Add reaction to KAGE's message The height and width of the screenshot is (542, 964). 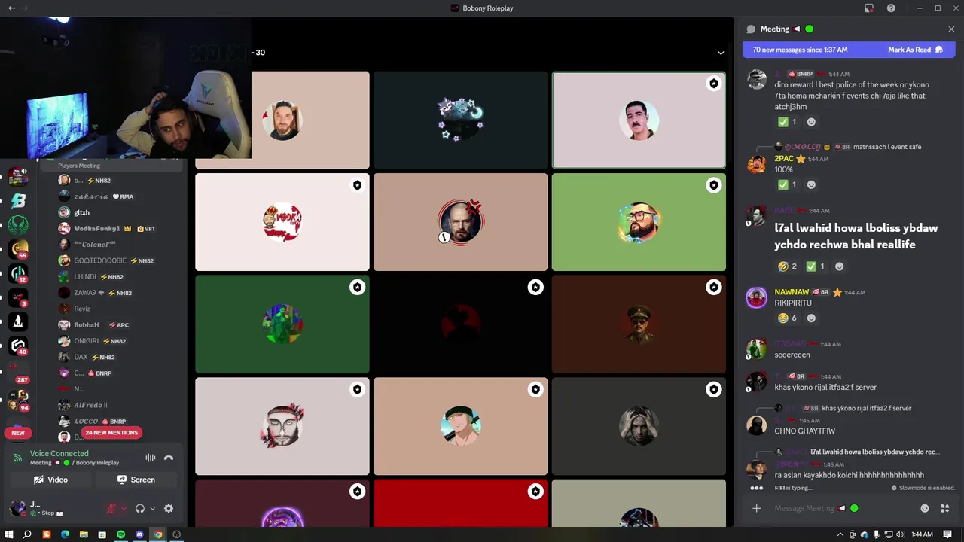840,266
